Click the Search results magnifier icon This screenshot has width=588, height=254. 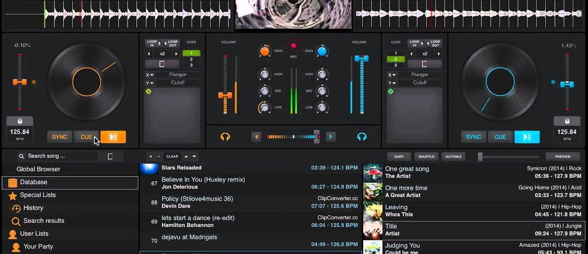(16, 221)
